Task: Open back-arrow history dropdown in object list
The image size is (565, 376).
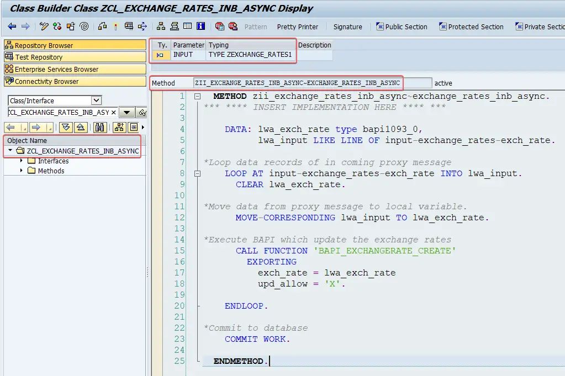Action: [x=23, y=127]
